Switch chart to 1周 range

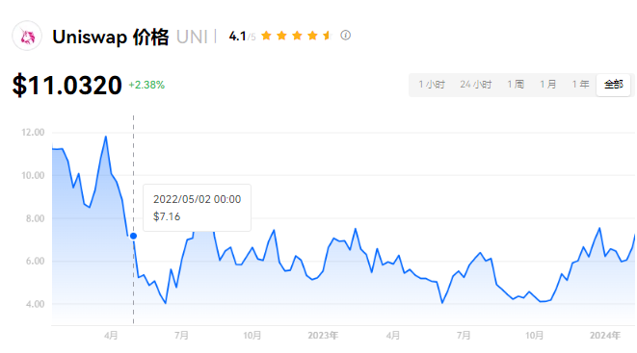click(x=516, y=85)
